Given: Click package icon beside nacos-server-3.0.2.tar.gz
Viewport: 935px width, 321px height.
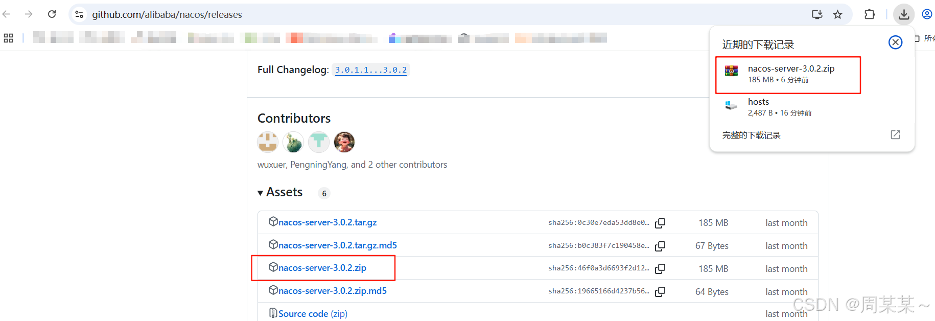Looking at the screenshot, I should [x=273, y=221].
